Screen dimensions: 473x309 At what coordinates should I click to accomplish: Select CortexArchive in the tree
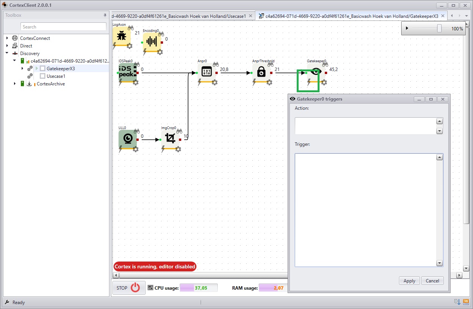51,84
